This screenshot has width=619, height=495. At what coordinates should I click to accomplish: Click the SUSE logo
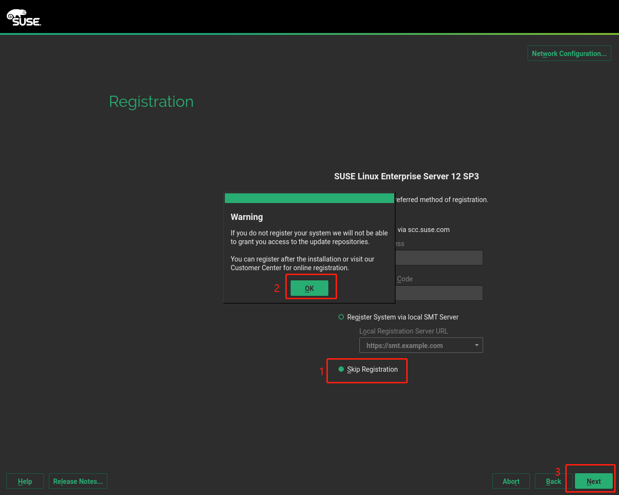[24, 17]
